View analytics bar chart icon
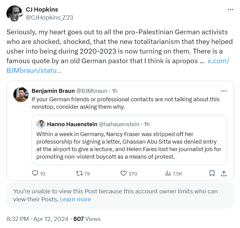Viewport: 240px width, 228px height. [x=168, y=173]
